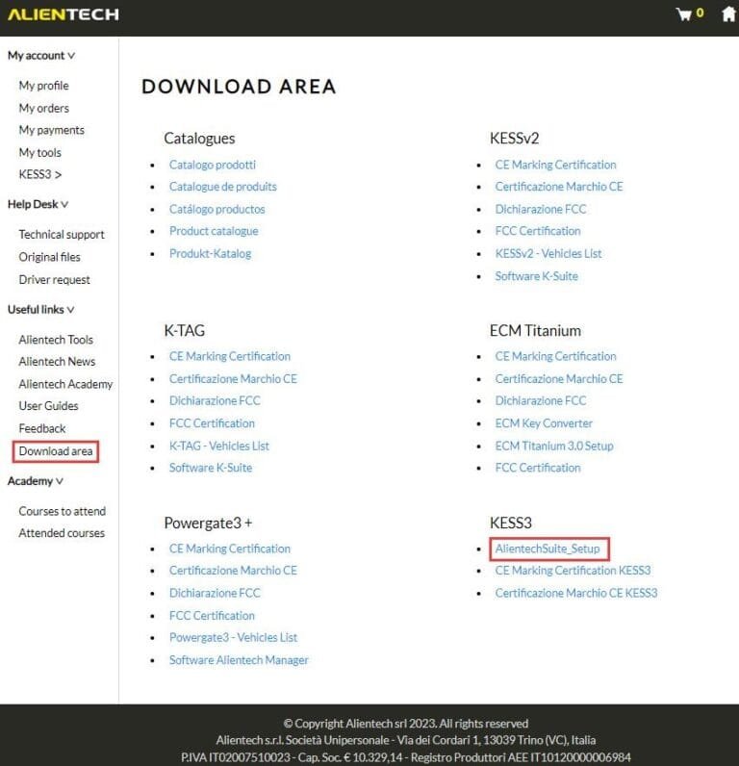Open K-TAG FCC Certification
This screenshot has height=766, width=739.
212,423
